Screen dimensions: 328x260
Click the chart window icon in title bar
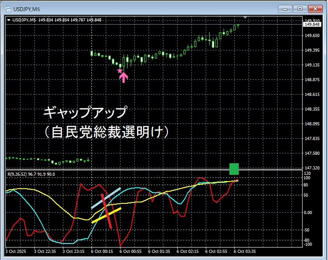click(x=8, y=8)
